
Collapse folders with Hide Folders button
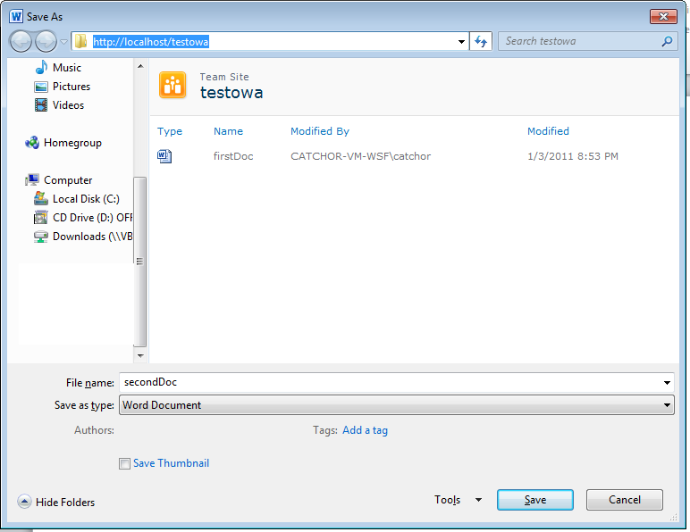pyautogui.click(x=56, y=502)
